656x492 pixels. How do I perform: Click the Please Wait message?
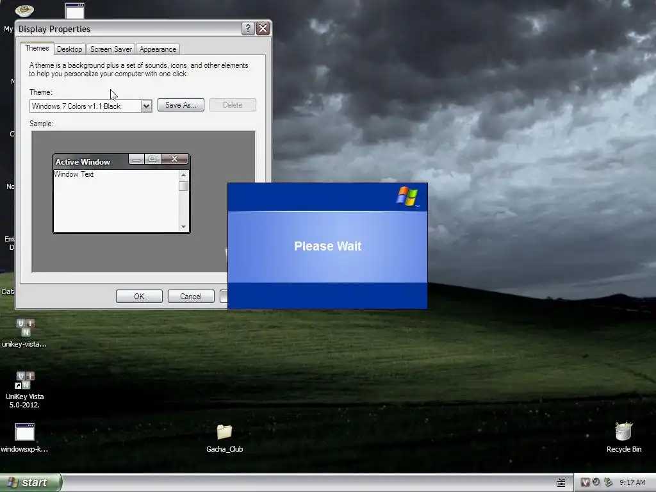[327, 246]
